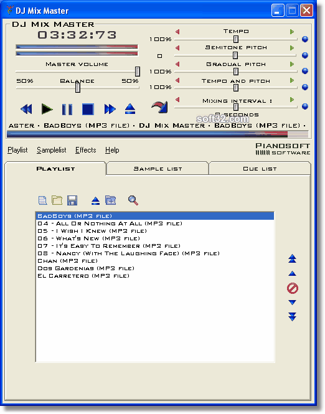This screenshot has width=325, height=414.
Task: Stop playback with the square button
Action: pos(88,109)
